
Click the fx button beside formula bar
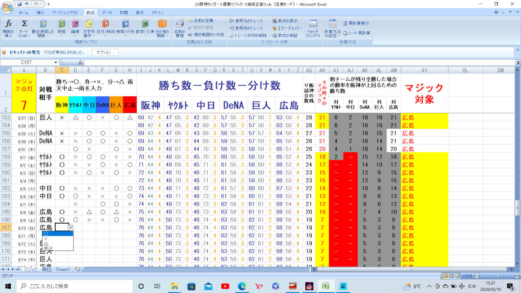(81, 63)
